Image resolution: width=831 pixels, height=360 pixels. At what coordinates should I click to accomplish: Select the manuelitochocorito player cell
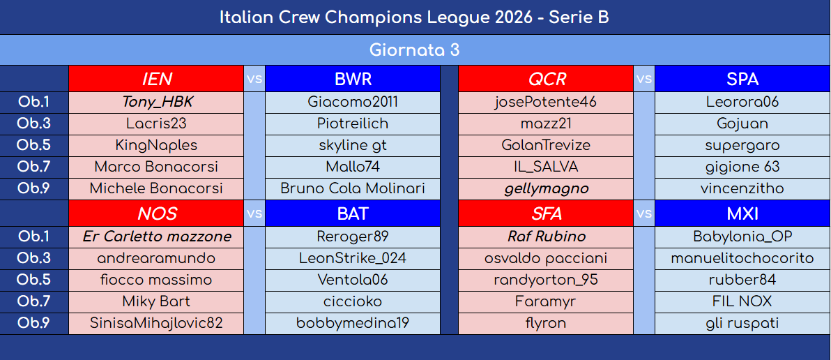742,259
